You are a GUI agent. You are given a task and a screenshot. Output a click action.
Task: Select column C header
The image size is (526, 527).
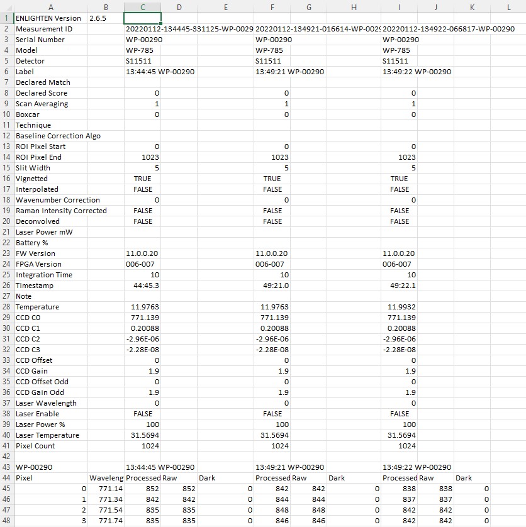click(x=143, y=7)
